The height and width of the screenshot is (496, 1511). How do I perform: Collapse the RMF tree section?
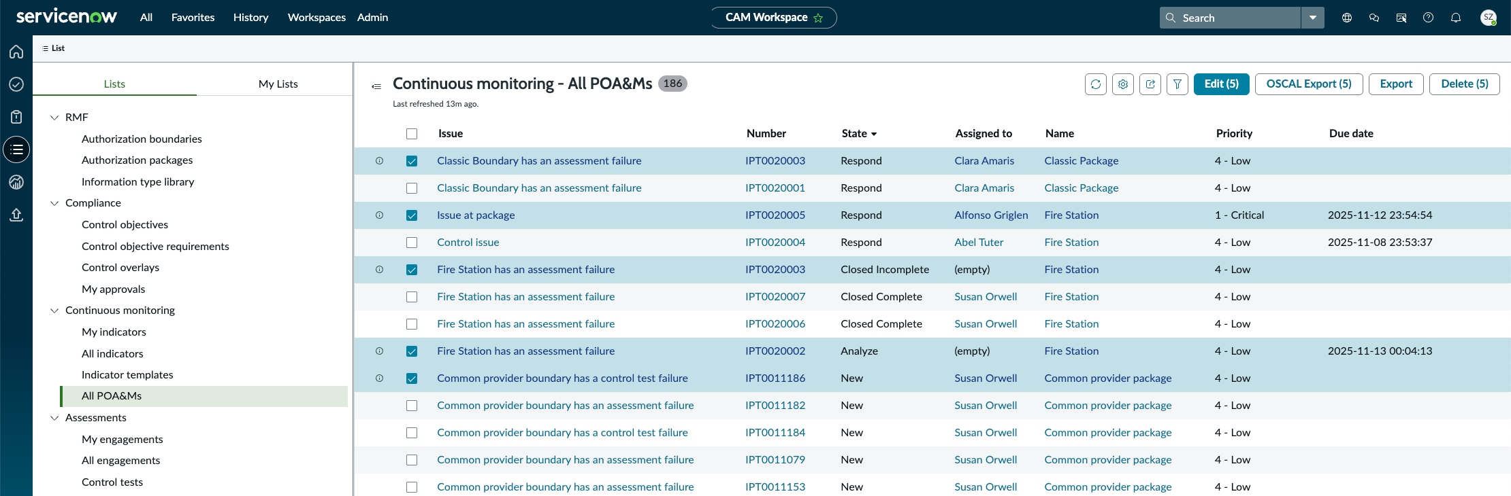(x=54, y=118)
